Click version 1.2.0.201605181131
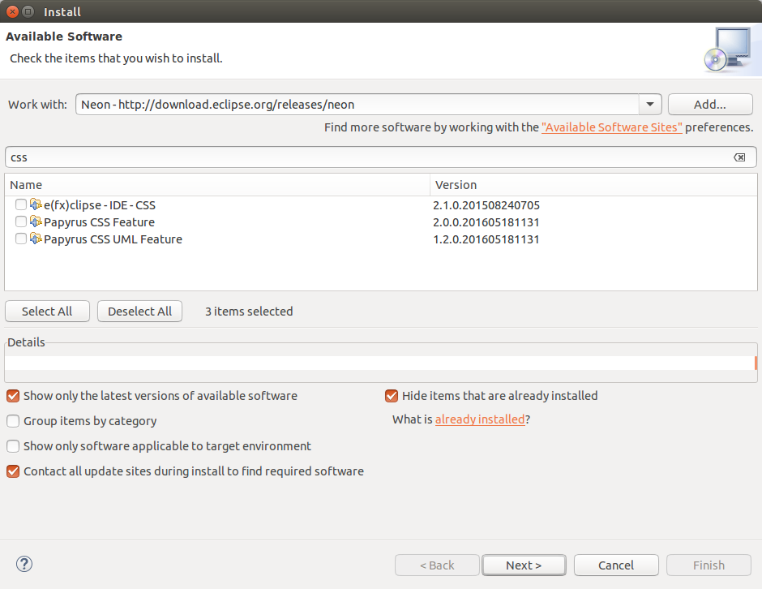Image resolution: width=762 pixels, height=589 pixels. coord(486,239)
